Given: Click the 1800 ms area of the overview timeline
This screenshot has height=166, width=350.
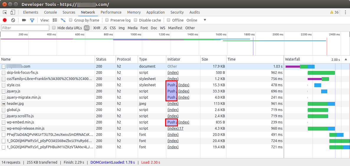Looking at the screenshot, I should click(x=249, y=41).
